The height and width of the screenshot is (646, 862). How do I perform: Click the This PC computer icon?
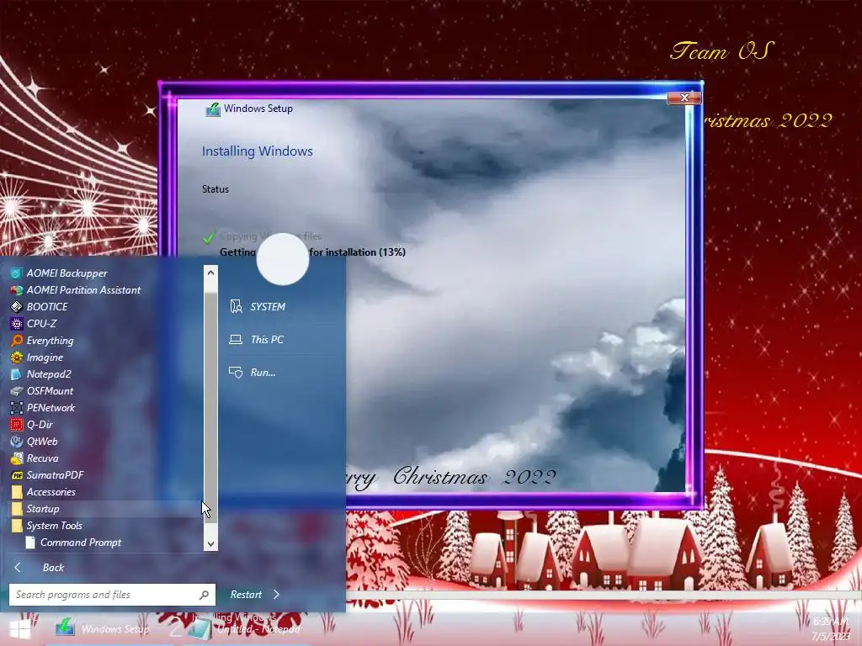coord(236,340)
